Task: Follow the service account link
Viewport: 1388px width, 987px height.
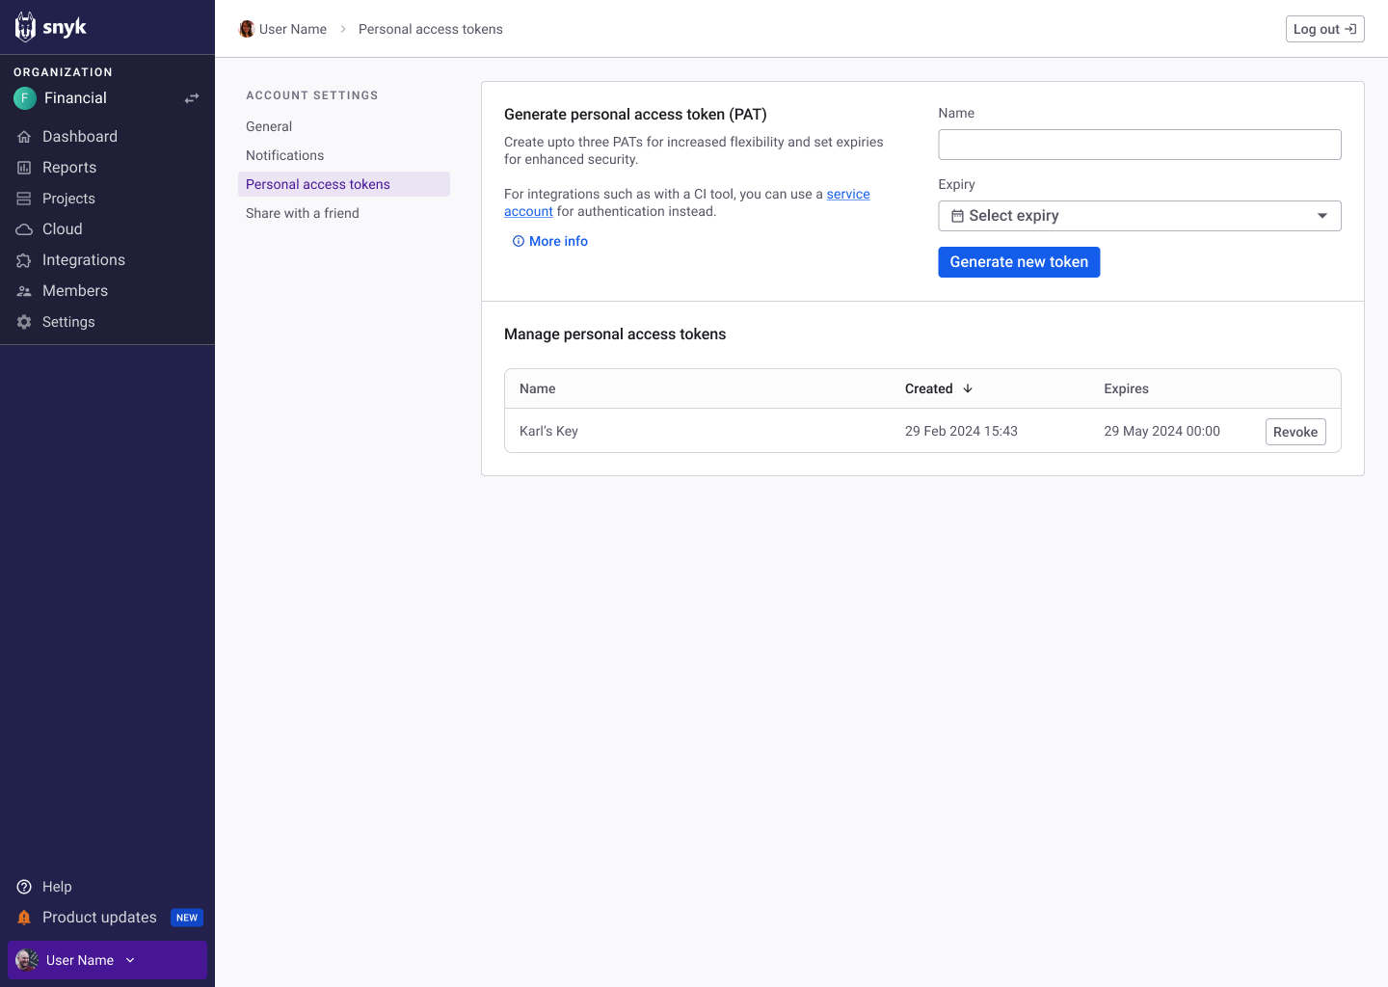Action: coord(848,194)
